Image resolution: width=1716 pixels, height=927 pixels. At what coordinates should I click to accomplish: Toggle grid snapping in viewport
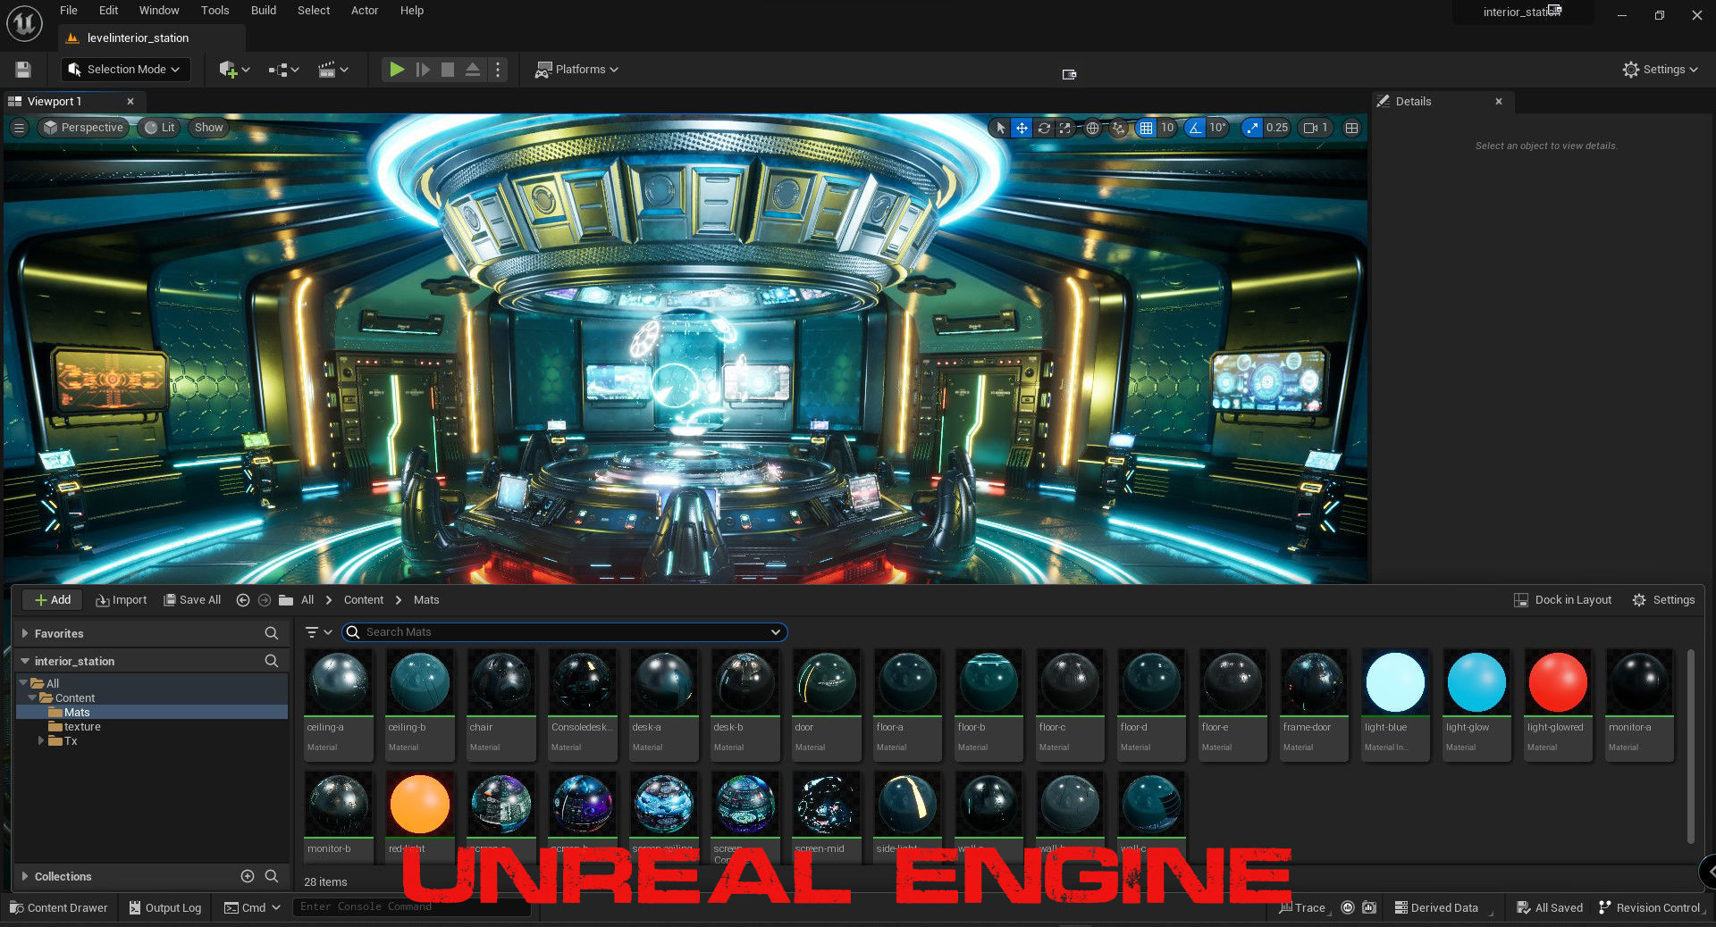tap(1146, 128)
